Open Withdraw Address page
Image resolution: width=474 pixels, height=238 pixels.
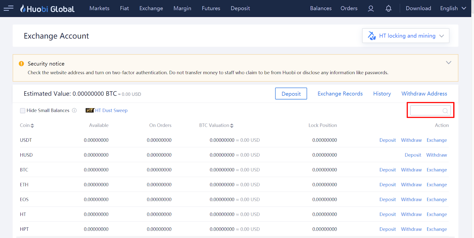click(x=424, y=94)
